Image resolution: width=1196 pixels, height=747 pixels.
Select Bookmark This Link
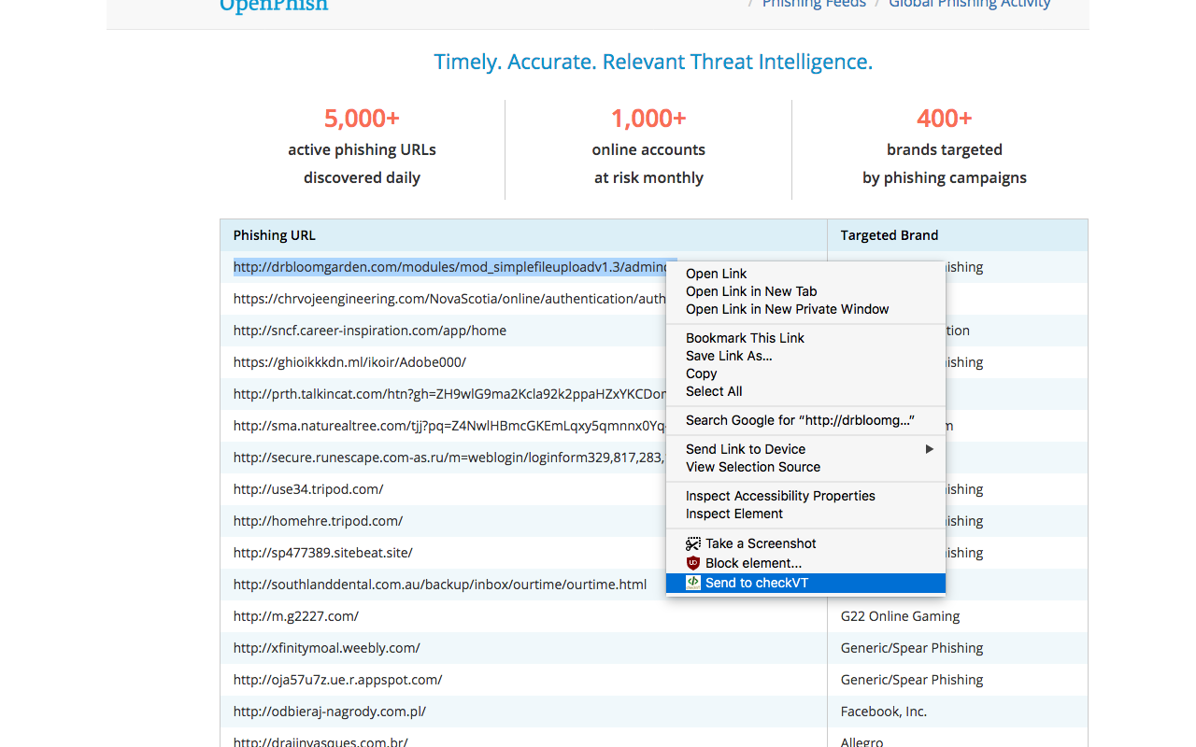(x=745, y=338)
